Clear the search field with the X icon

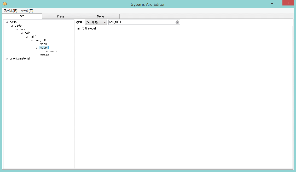[x=177, y=22]
